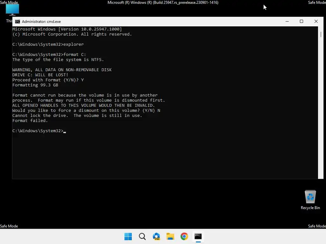Click the last command prompt line
This screenshot has width=326, height=244.
coord(39,131)
